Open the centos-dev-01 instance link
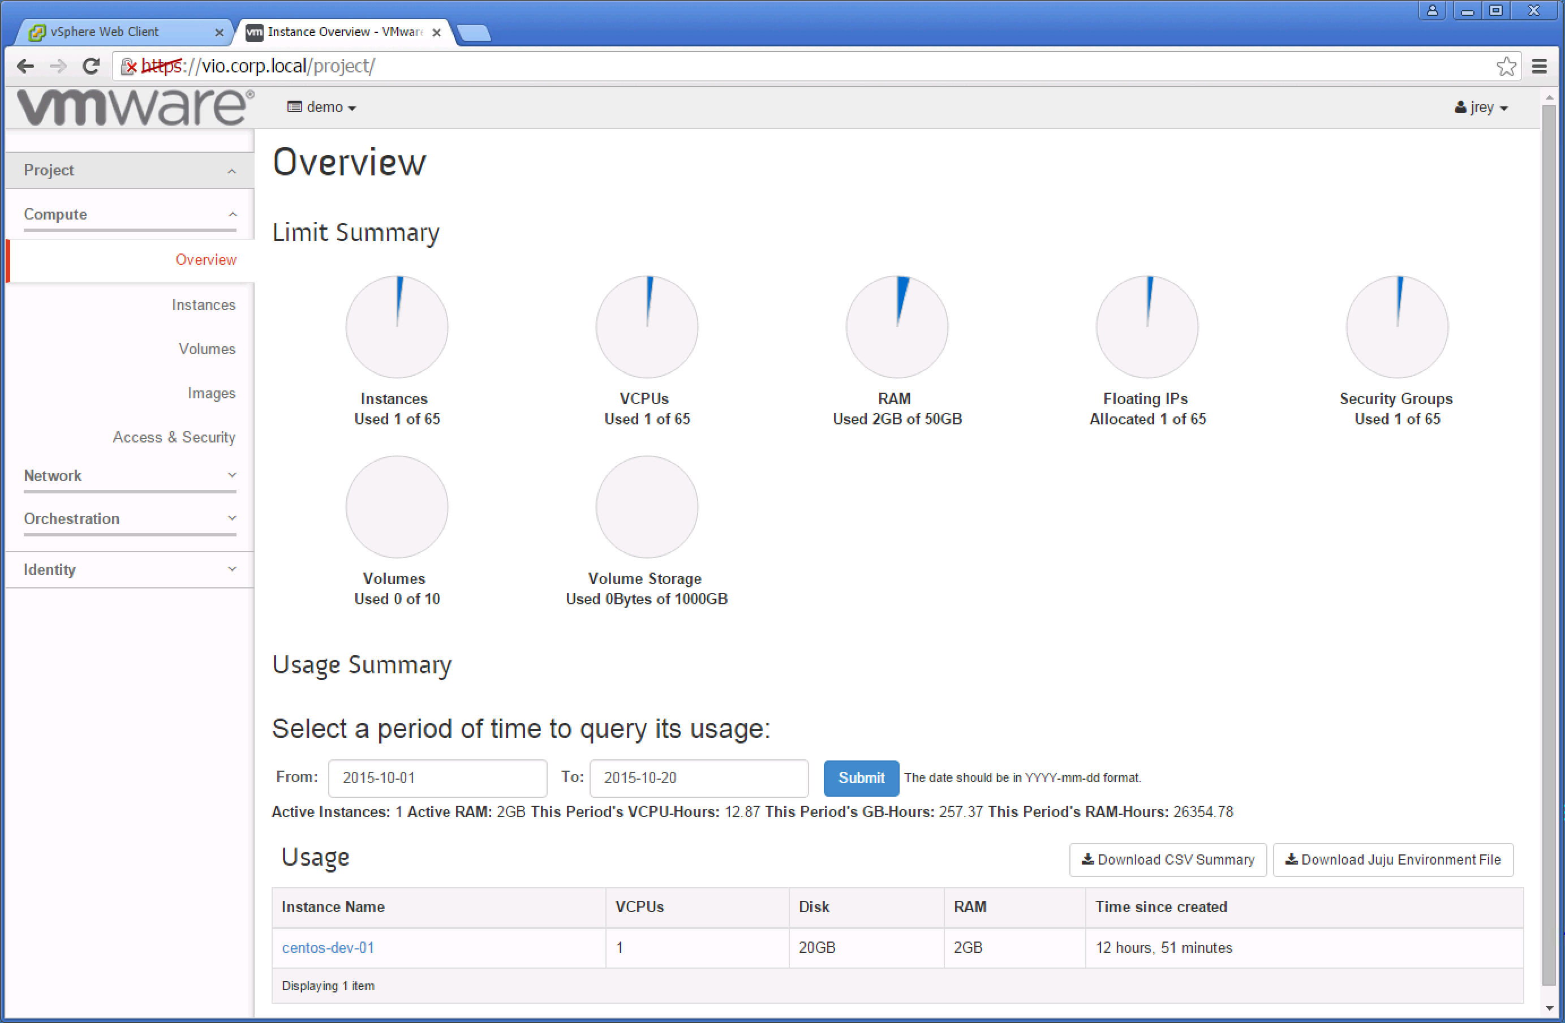The image size is (1565, 1023). 328,947
